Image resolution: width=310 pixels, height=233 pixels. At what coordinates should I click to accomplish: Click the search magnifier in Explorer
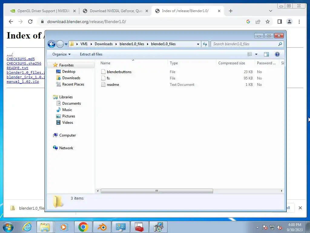(x=280, y=44)
